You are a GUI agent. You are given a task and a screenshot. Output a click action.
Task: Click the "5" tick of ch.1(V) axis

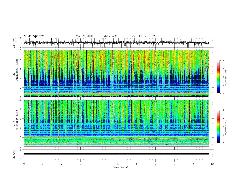pos(21,38)
